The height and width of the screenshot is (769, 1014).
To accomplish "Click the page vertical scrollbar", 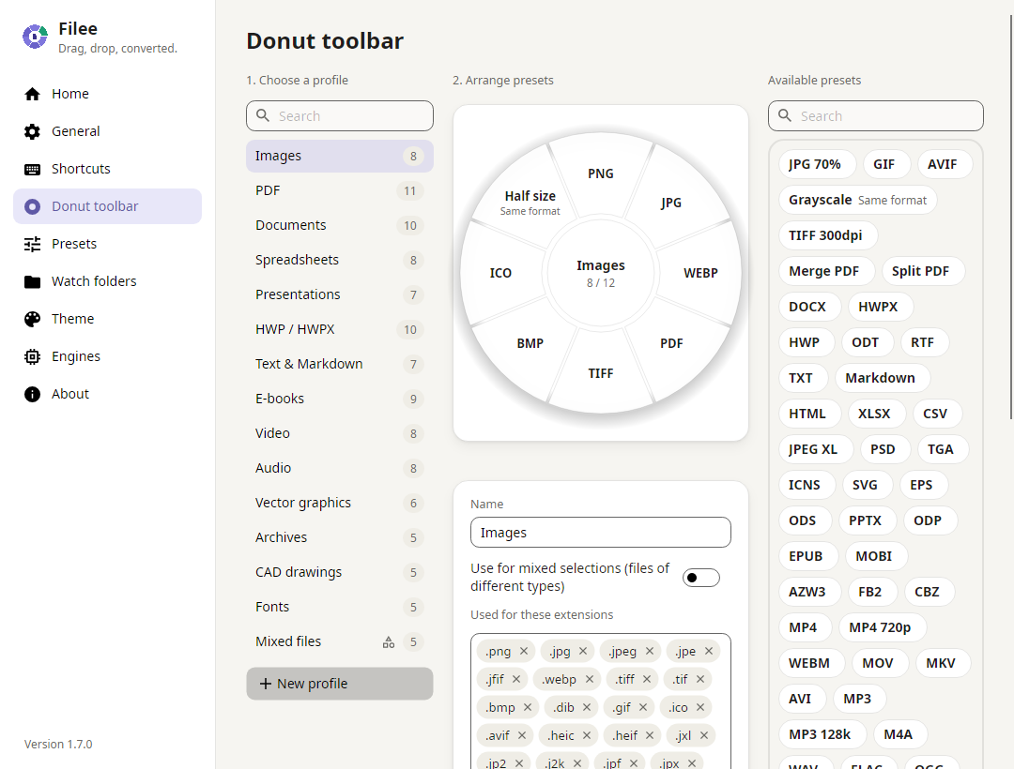I will click(x=1011, y=217).
